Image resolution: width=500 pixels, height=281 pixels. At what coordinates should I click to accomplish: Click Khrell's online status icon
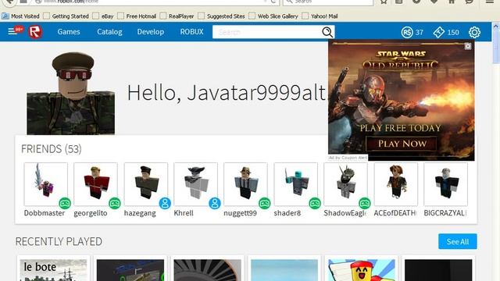click(x=215, y=203)
